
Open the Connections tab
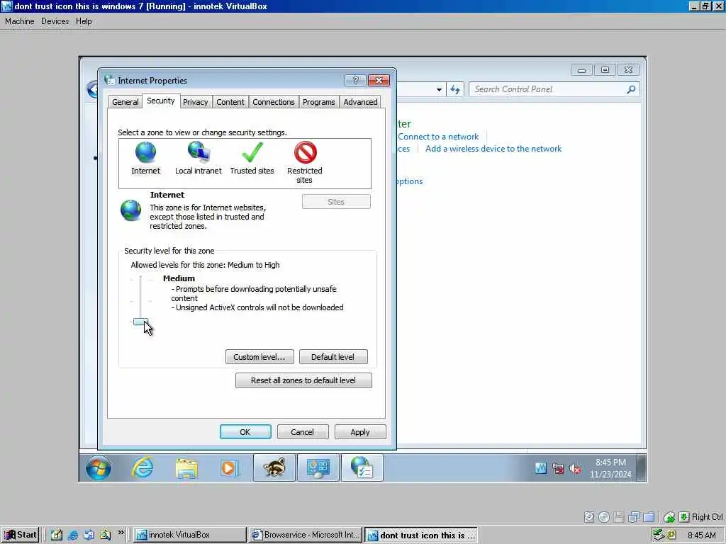point(274,102)
